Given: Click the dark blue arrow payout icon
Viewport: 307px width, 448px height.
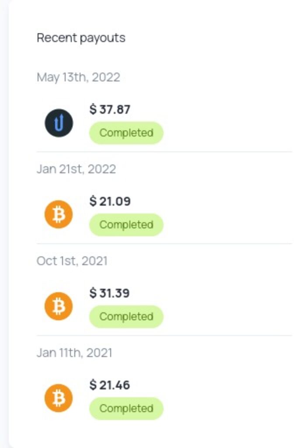Looking at the screenshot, I should (x=59, y=123).
